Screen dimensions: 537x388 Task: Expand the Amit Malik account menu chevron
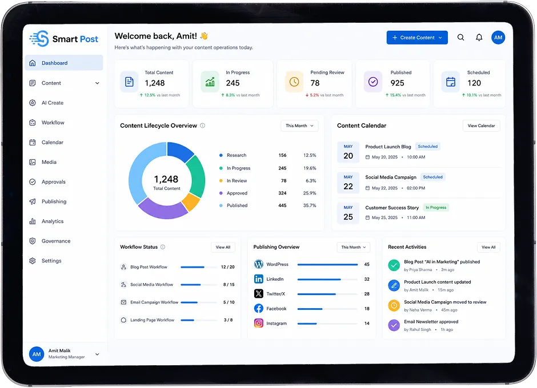[x=97, y=354]
